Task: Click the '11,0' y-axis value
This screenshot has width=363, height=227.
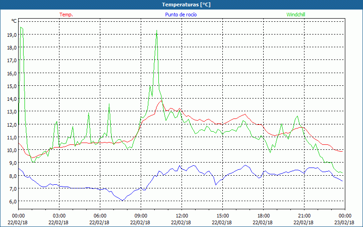Action: tap(12, 137)
